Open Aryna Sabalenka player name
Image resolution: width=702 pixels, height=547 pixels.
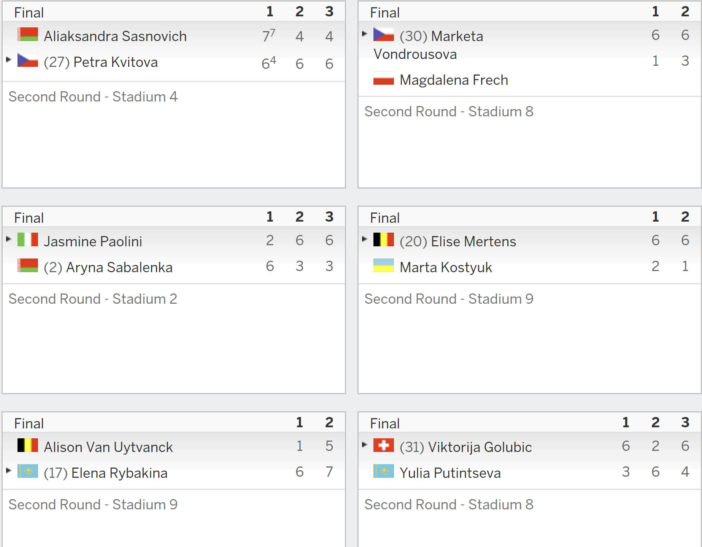click(x=119, y=267)
